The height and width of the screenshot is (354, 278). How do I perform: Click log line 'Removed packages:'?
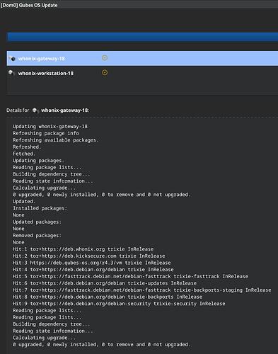tap(37, 236)
